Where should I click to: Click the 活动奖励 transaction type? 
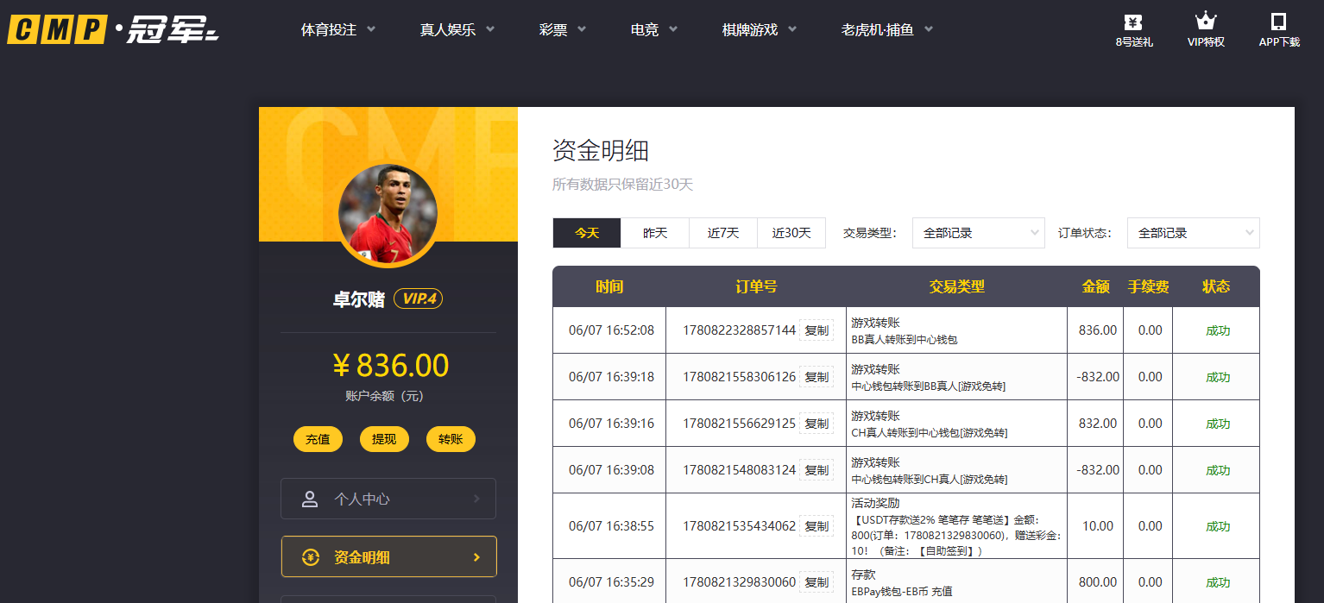875,503
